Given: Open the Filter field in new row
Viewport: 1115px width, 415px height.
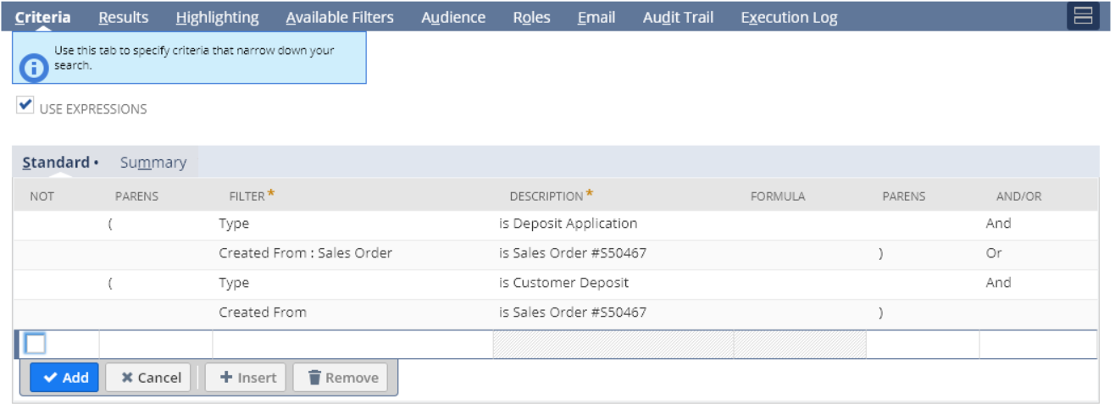Looking at the screenshot, I should tap(352, 344).
